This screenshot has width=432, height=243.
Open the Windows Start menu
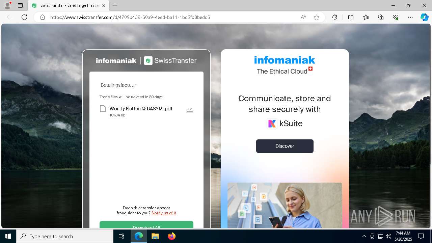coord(8,236)
